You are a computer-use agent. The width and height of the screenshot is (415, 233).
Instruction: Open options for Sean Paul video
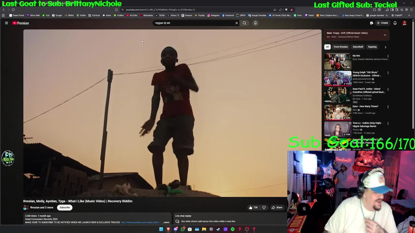pyautogui.click(x=388, y=89)
